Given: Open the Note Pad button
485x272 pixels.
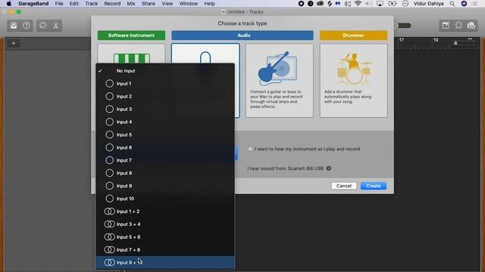Looking at the screenshot, I should point(446,26).
